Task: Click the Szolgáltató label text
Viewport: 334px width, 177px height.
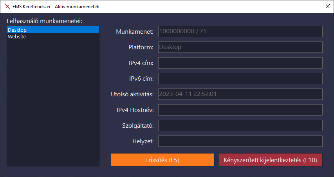Action: [137, 126]
